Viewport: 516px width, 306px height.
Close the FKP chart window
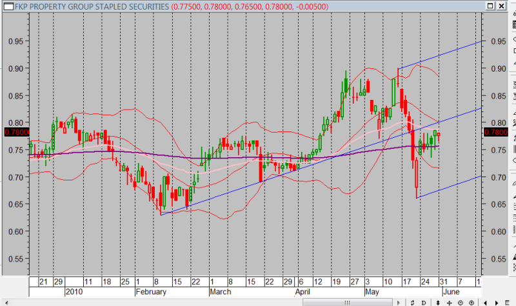point(501,6)
